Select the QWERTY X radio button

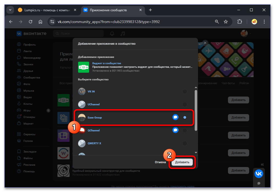pos(185,143)
